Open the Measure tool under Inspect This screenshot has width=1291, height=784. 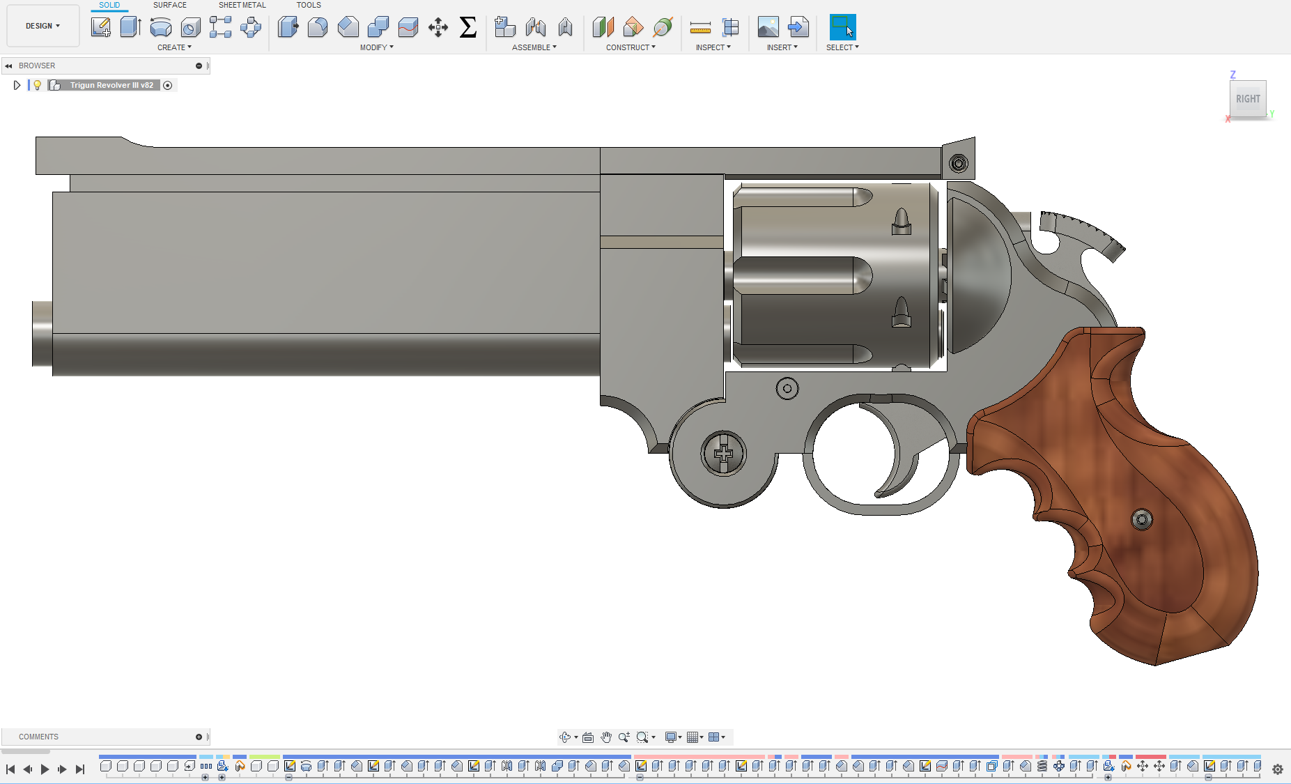[700, 27]
